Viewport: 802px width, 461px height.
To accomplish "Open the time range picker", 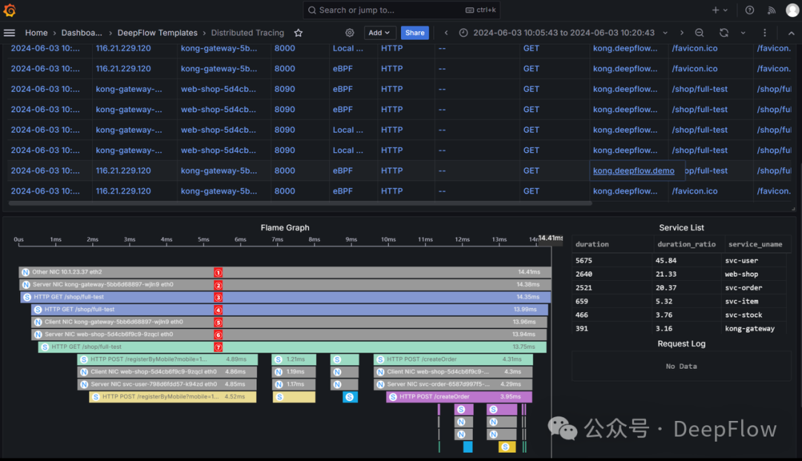I will click(557, 33).
